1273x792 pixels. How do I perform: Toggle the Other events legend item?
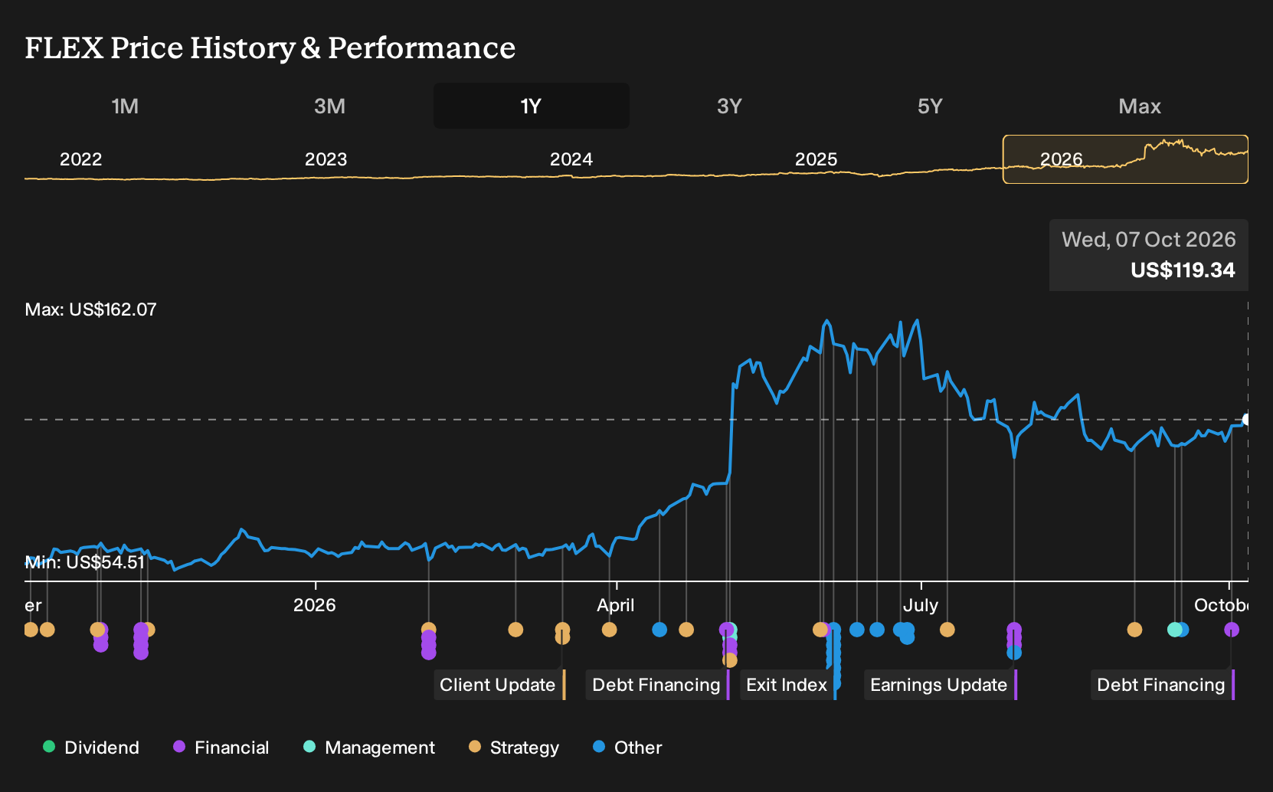tap(627, 748)
